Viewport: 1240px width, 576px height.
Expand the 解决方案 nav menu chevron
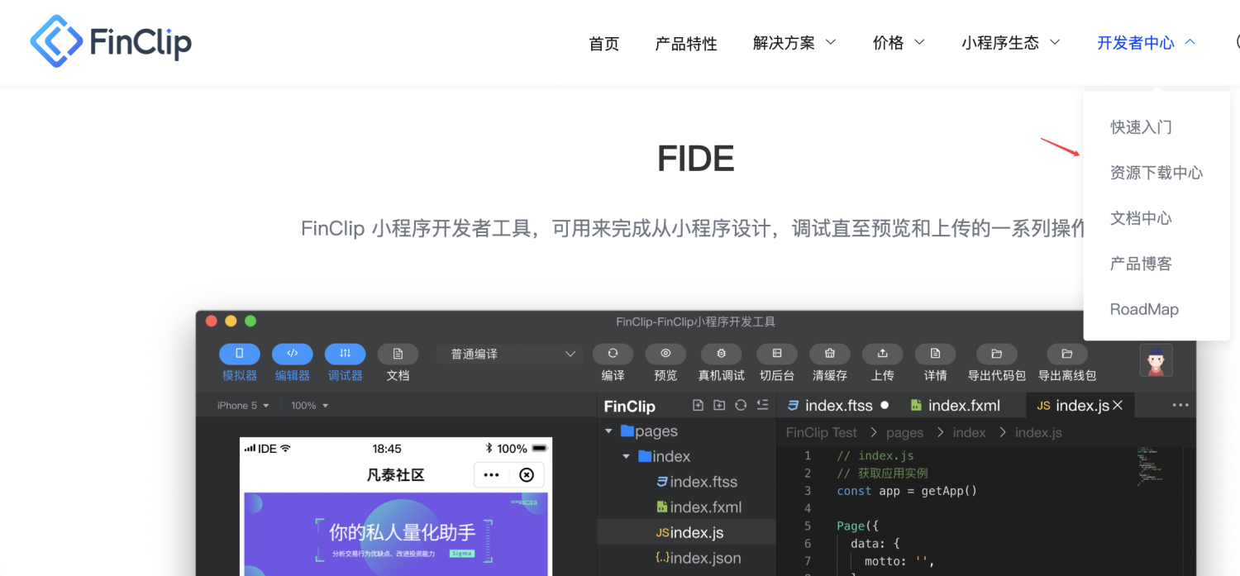tap(831, 42)
